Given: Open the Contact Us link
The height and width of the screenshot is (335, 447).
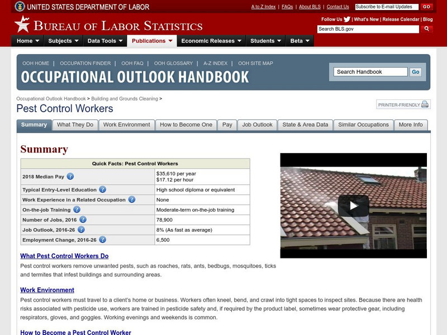Looking at the screenshot, I should click(x=338, y=7).
